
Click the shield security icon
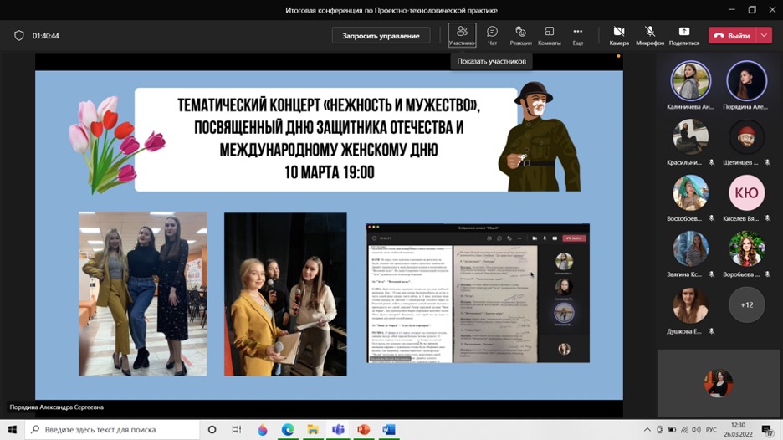pyautogui.click(x=19, y=36)
